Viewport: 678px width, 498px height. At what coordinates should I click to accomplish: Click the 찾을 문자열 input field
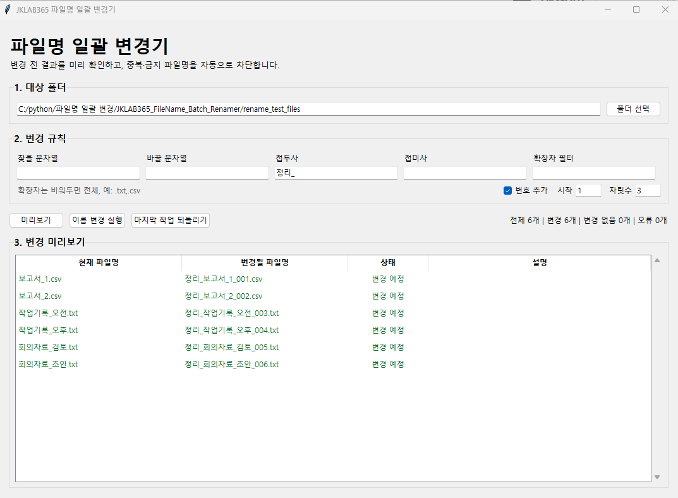[78, 173]
